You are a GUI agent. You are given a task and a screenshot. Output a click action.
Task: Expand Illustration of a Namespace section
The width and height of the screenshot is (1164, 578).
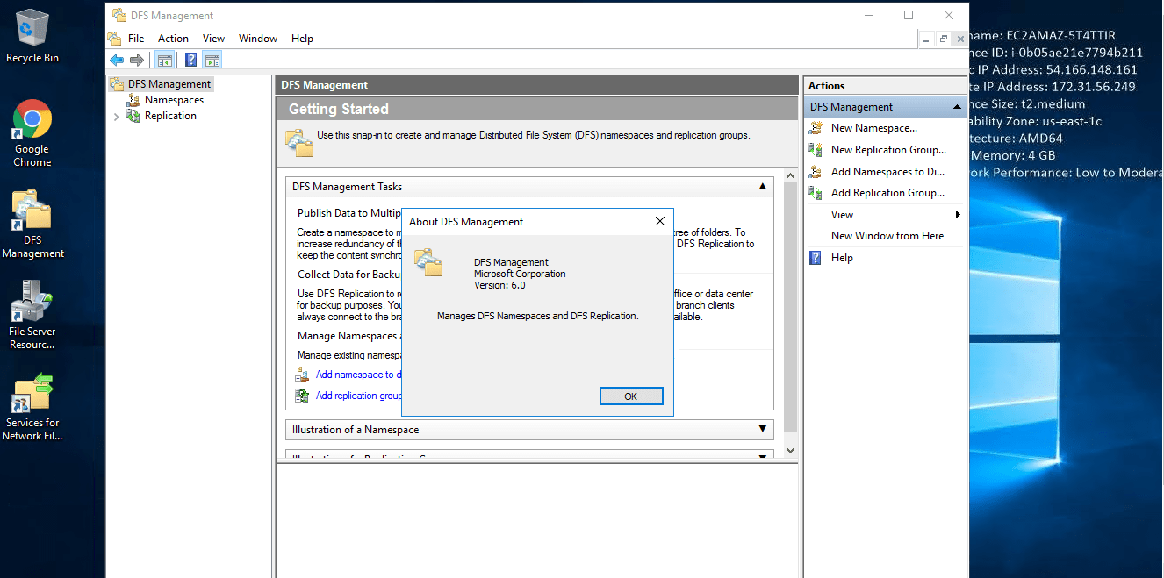(x=762, y=430)
